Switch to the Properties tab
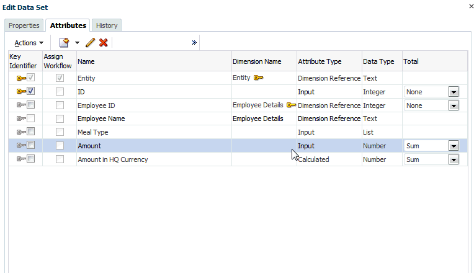This screenshot has height=273, width=474. 24,25
